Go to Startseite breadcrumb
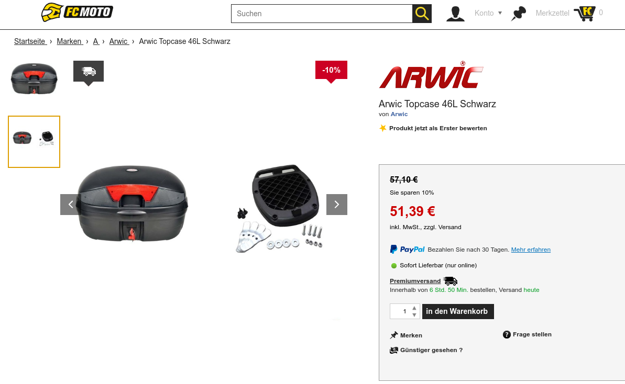Image resolution: width=625 pixels, height=384 pixels. click(30, 41)
